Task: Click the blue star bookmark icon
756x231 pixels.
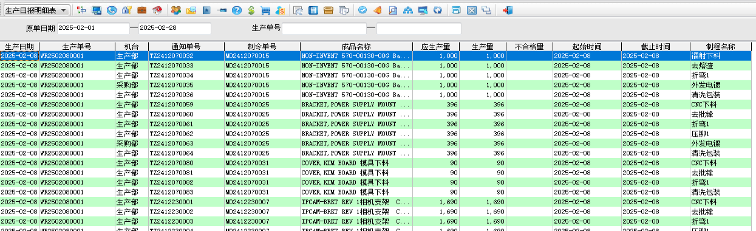Action: (x=206, y=10)
